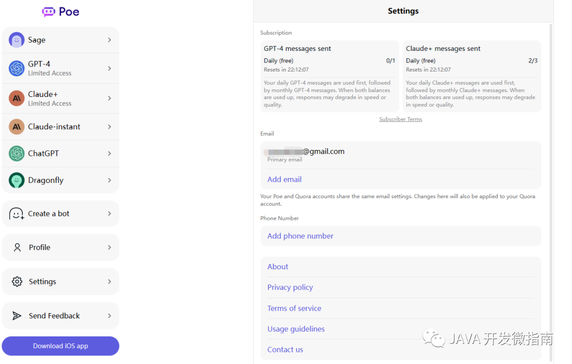This screenshot has height=364, width=572.
Task: Follow the Privacy policy link
Action: (x=290, y=287)
